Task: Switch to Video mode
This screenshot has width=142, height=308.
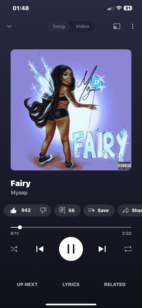Action: [x=82, y=26]
